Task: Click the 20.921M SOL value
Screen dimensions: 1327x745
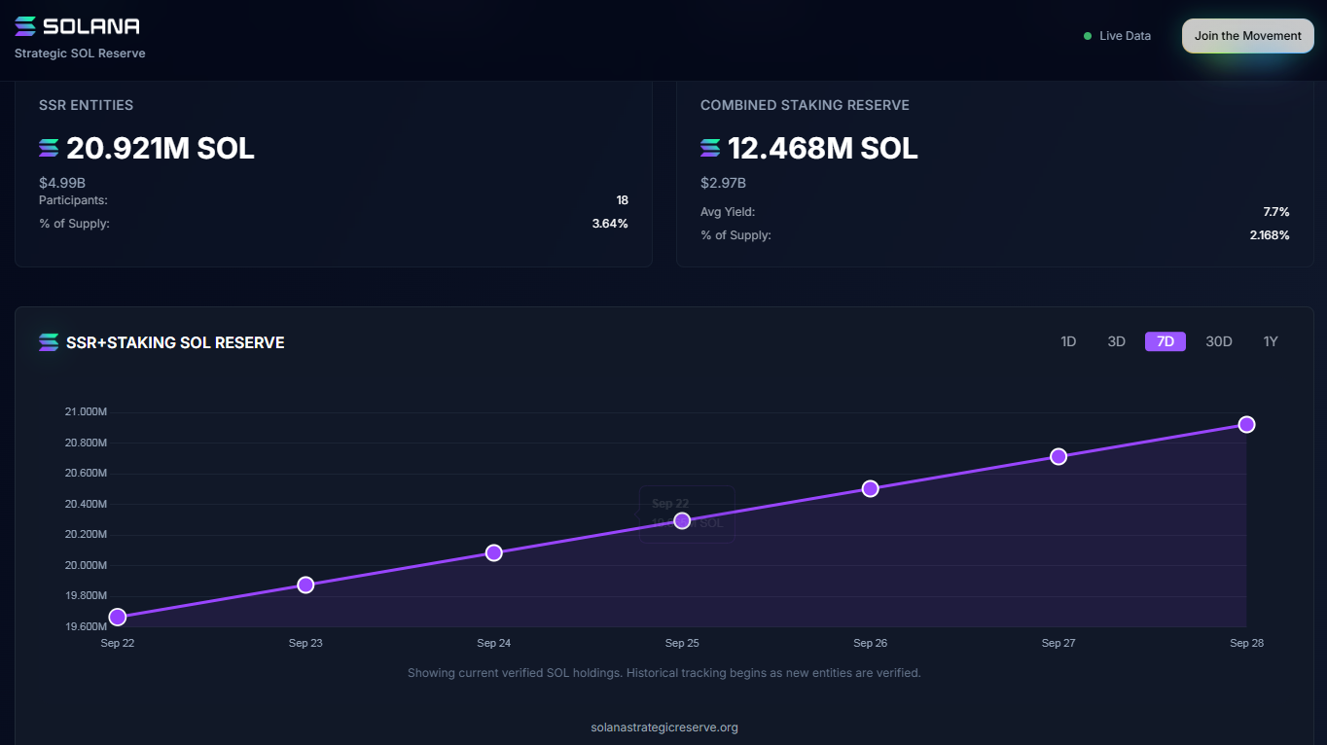Action: 161,148
